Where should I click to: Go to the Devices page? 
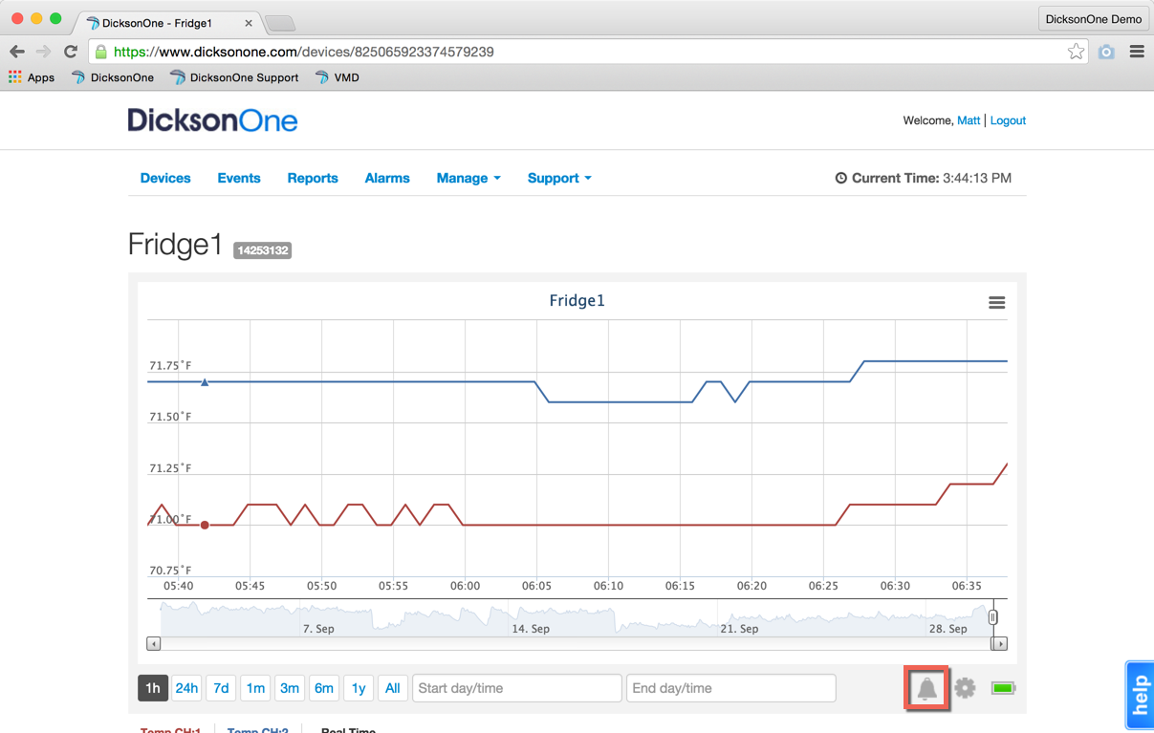click(x=165, y=178)
